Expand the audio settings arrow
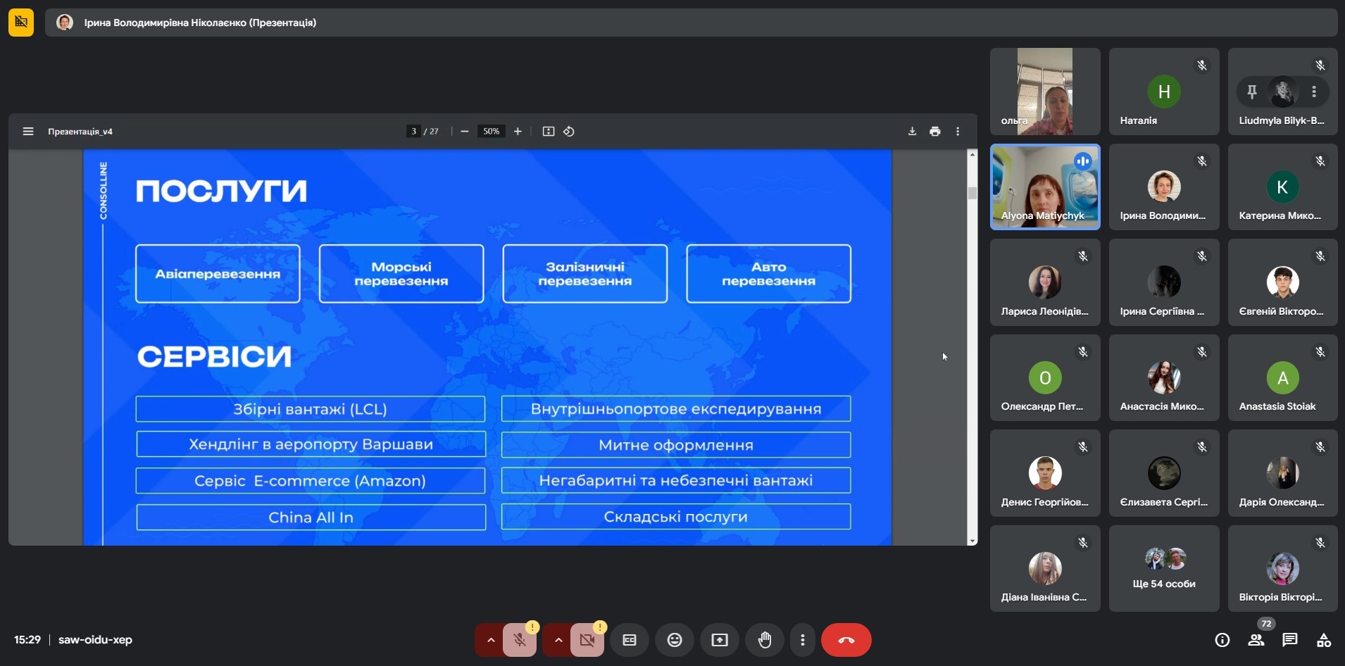This screenshot has height=666, width=1345. click(491, 640)
